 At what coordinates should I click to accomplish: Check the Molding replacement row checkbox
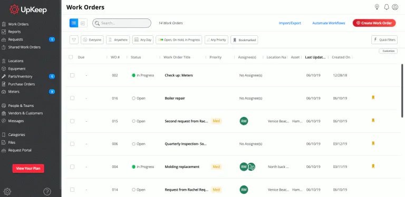(x=72, y=167)
